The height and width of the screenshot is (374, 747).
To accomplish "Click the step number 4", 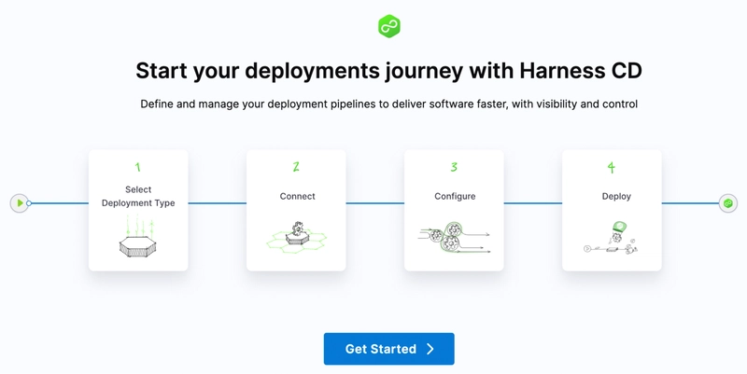I will pyautogui.click(x=612, y=167).
